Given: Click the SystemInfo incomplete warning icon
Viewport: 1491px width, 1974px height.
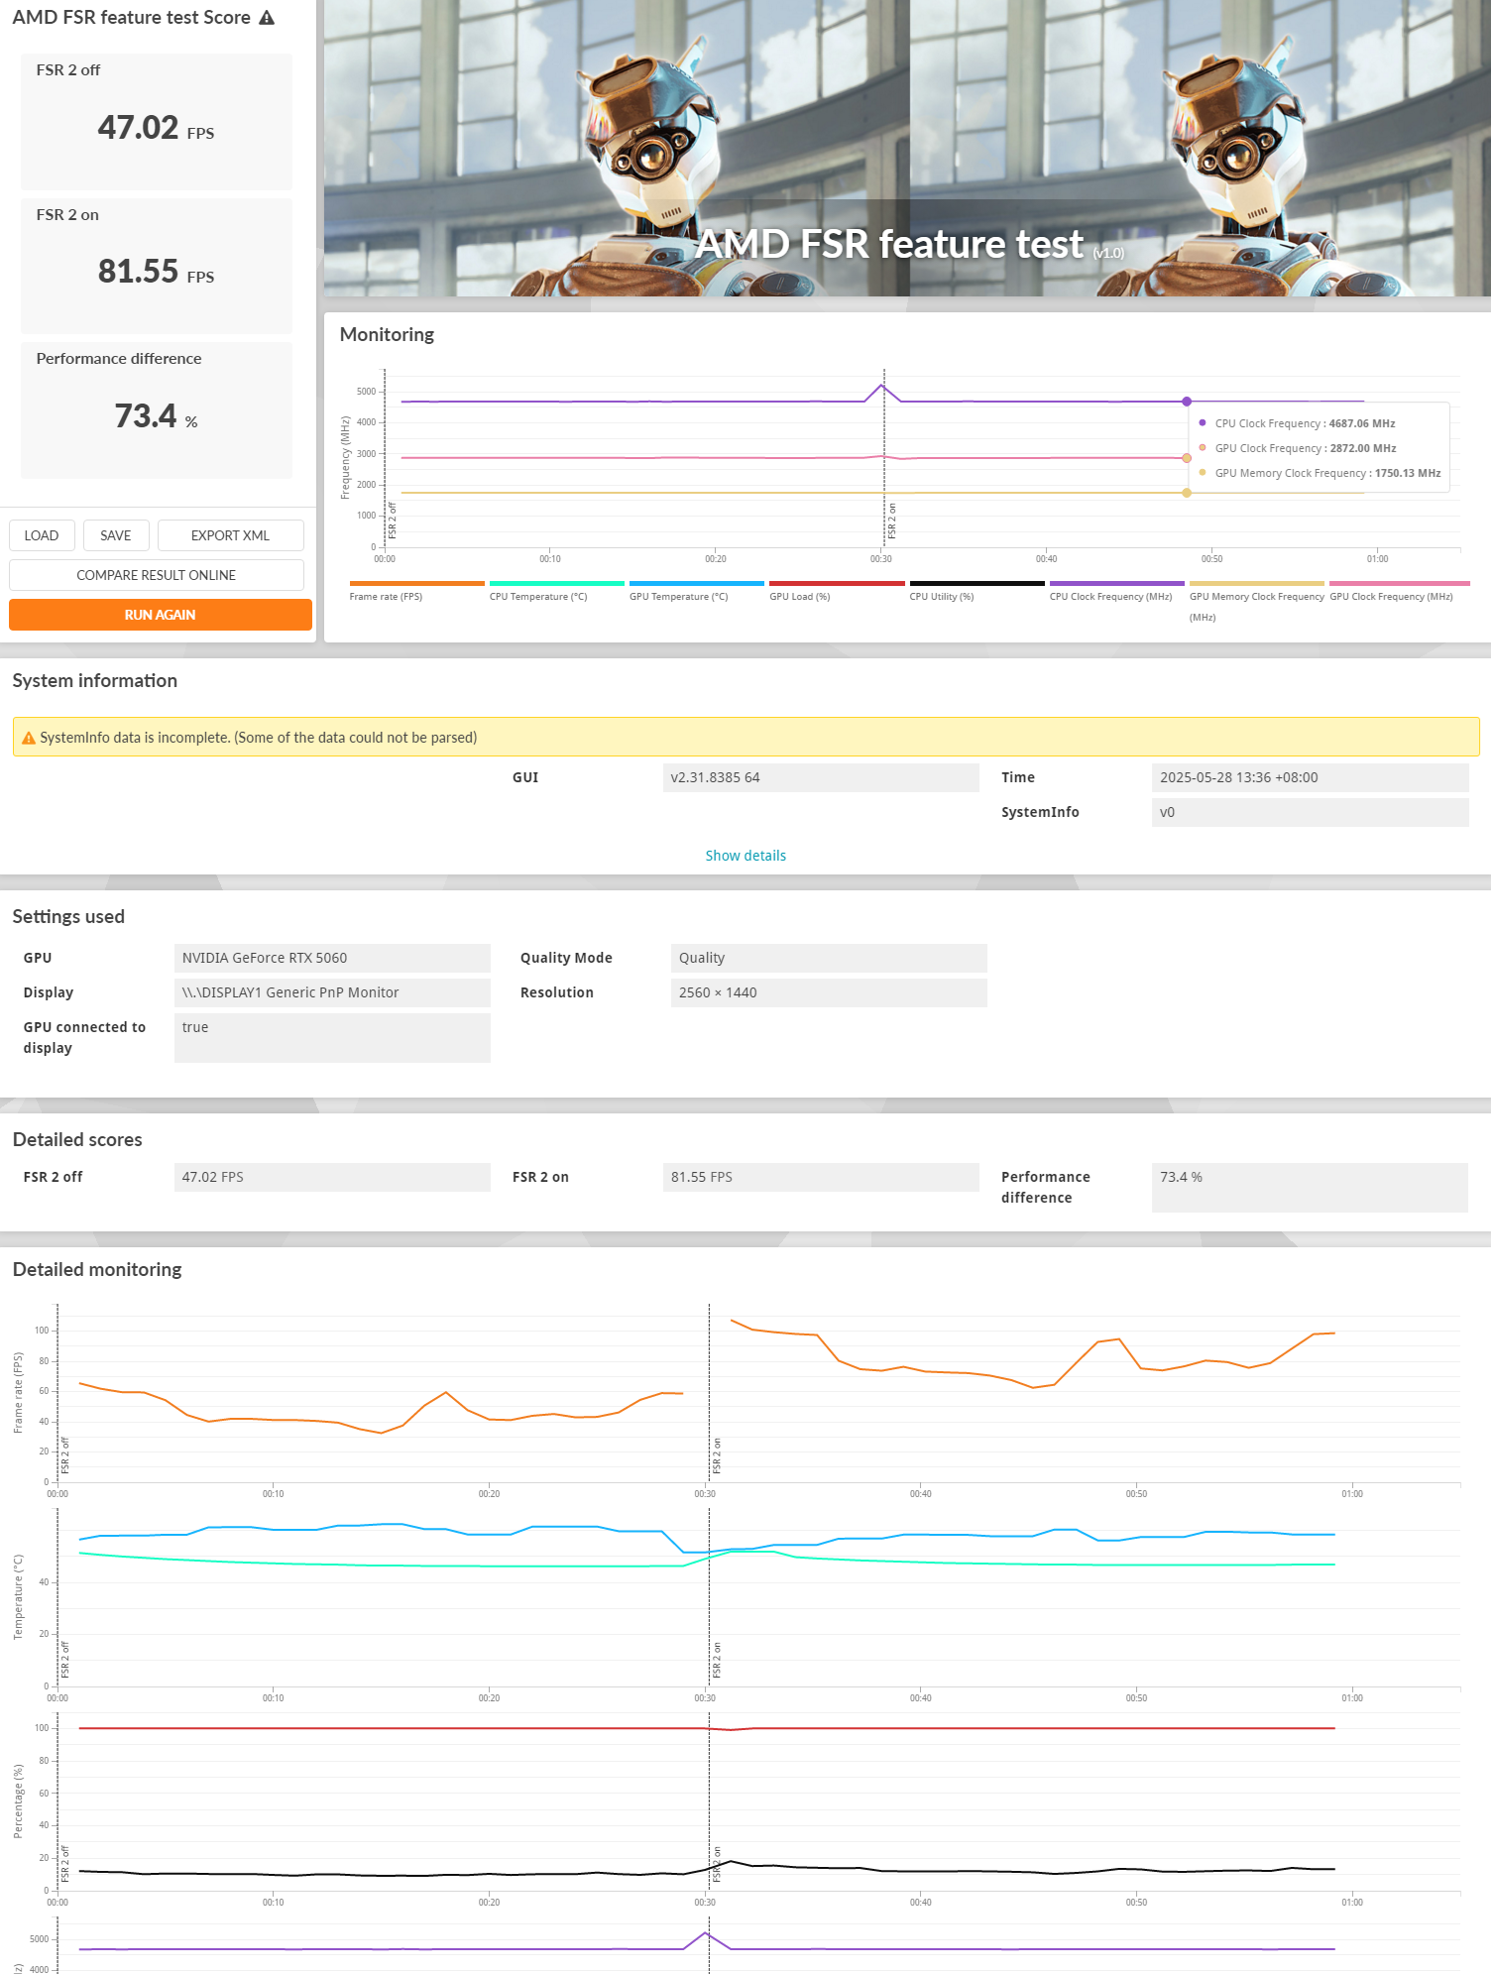Looking at the screenshot, I should (x=28, y=738).
